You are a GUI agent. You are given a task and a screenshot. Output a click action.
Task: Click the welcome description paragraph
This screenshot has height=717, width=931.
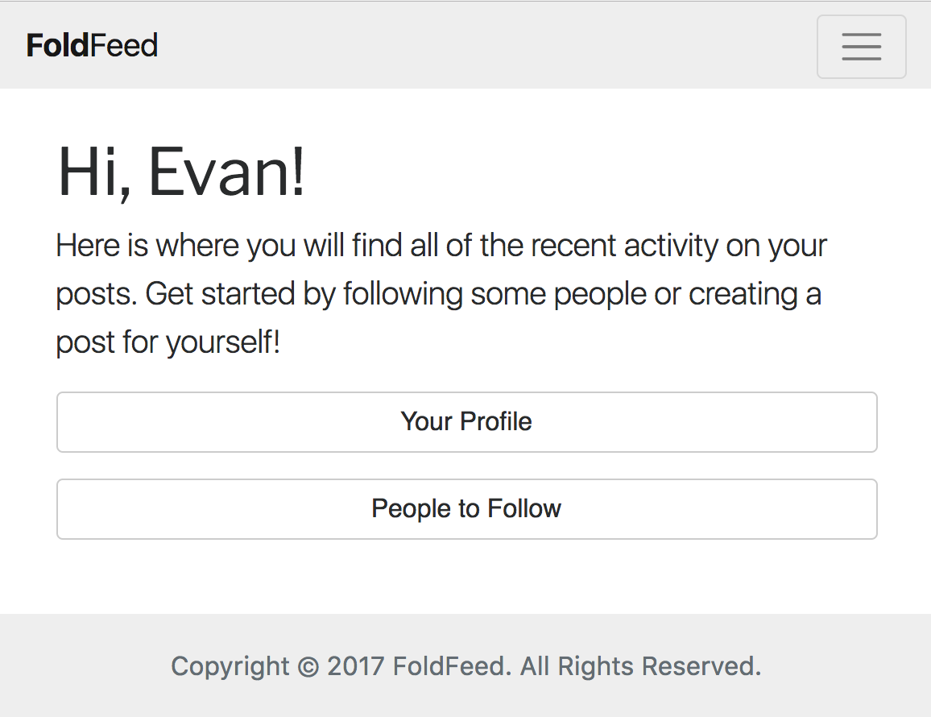pos(441,294)
